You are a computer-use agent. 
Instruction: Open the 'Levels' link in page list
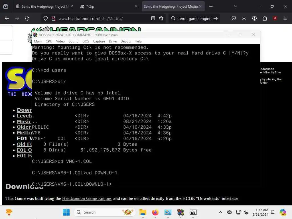25,116
